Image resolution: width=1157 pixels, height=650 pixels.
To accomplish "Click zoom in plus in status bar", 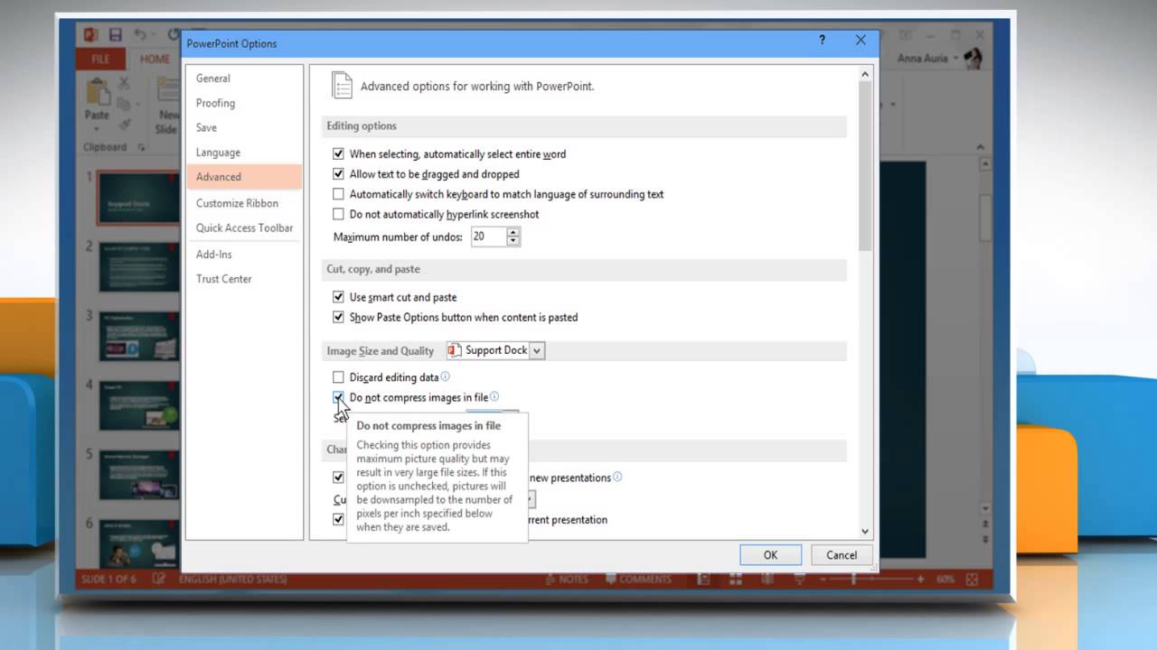I will tap(921, 579).
